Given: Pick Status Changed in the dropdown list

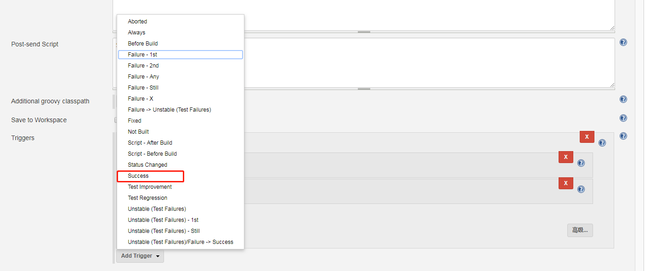Looking at the screenshot, I should 147,165.
